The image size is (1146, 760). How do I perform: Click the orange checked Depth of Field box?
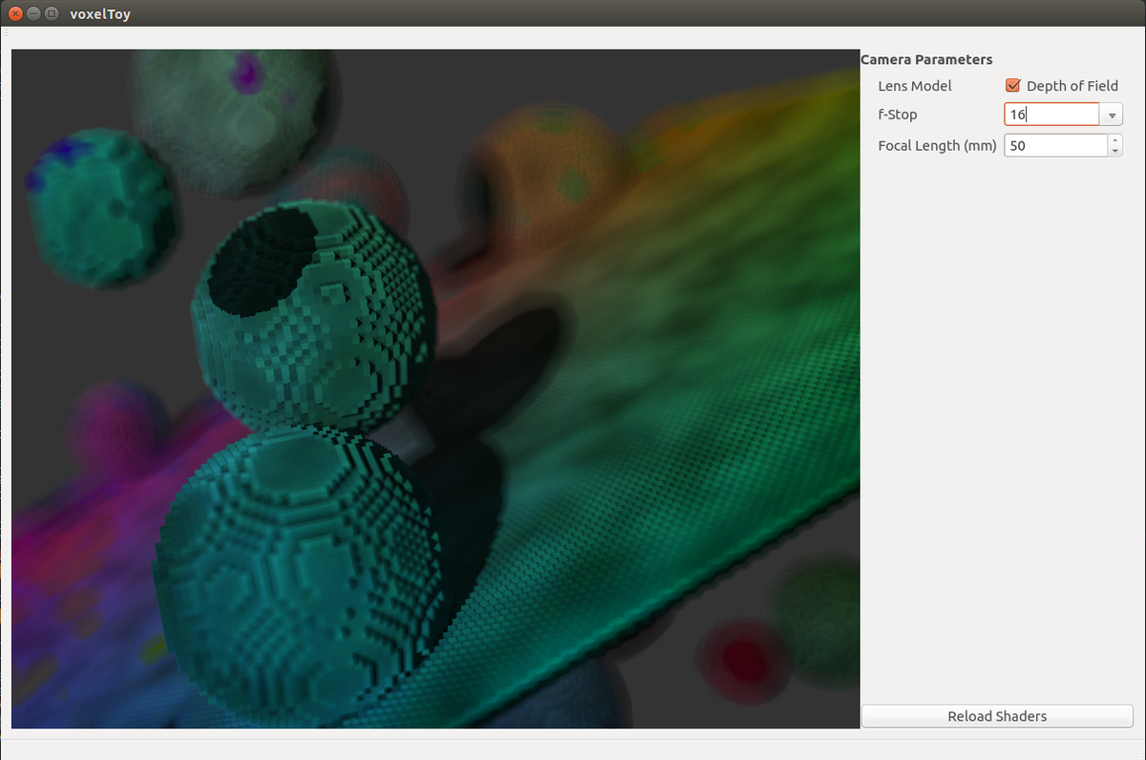pos(1012,85)
